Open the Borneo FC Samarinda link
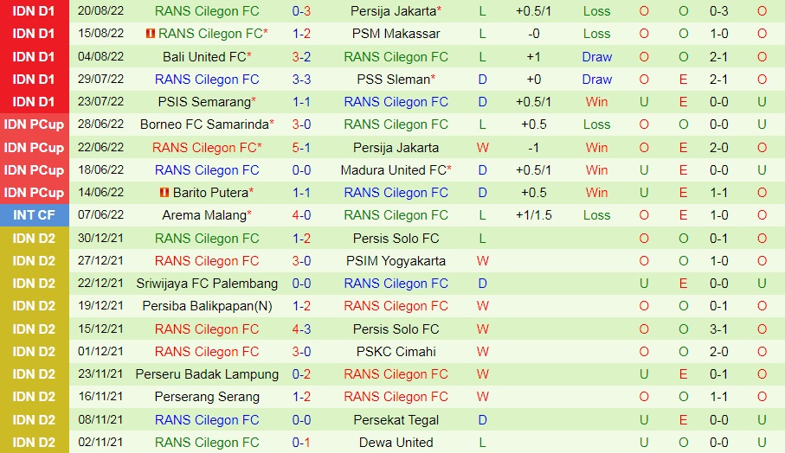Screen dimensions: 785x453 [x=204, y=124]
